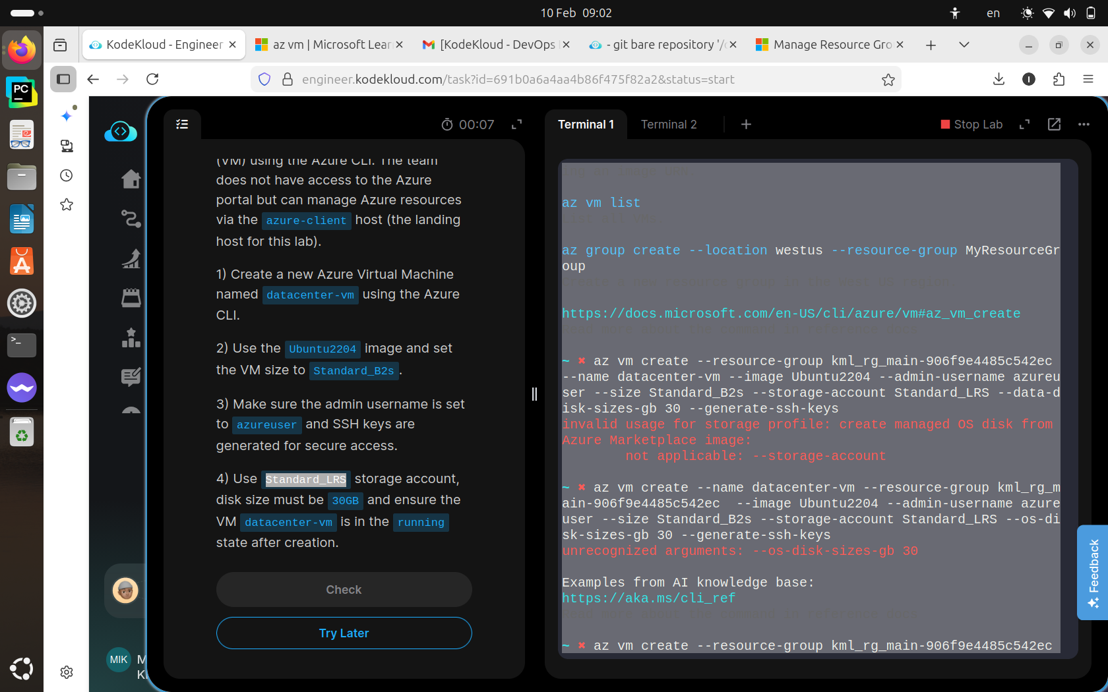Grab the panel divider resize handle
This screenshot has width=1108, height=692.
point(534,394)
